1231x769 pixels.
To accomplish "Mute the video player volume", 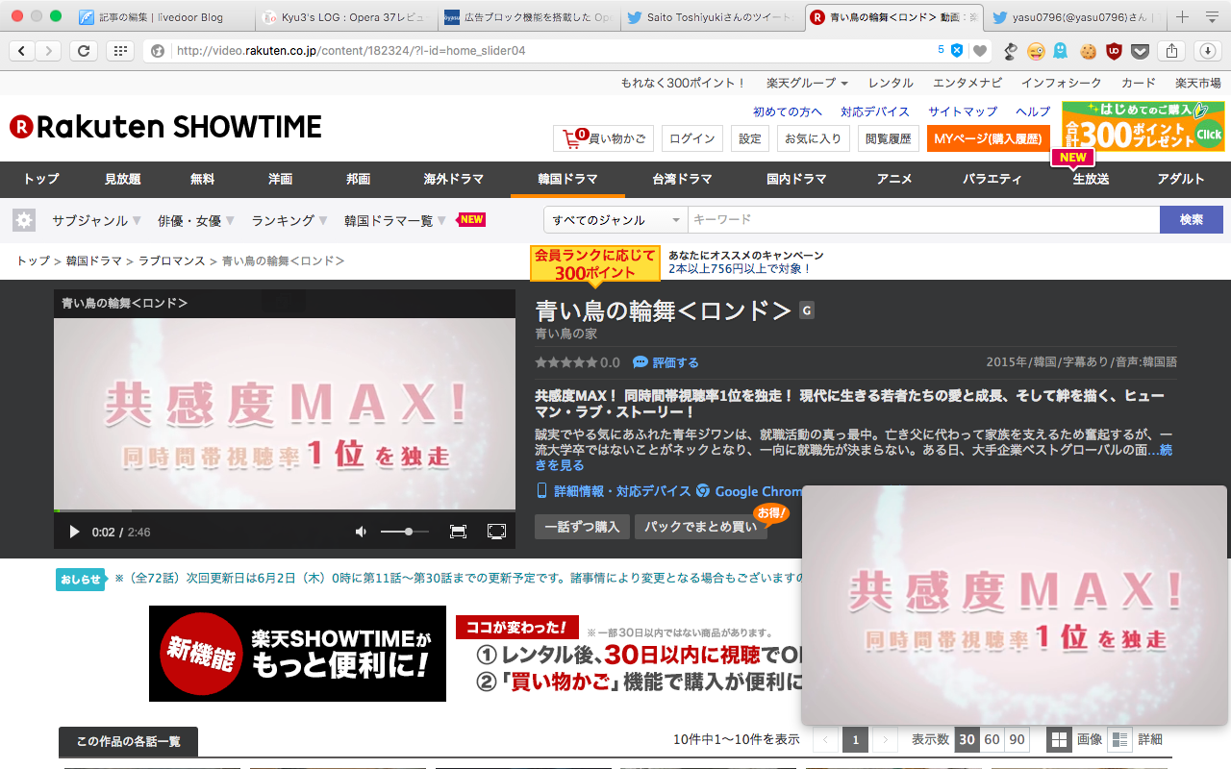I will pos(361,532).
